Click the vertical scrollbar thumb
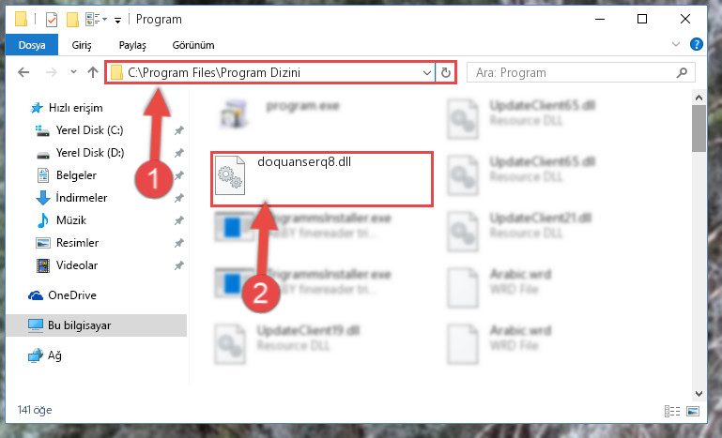The width and height of the screenshot is (722, 438). click(699, 128)
